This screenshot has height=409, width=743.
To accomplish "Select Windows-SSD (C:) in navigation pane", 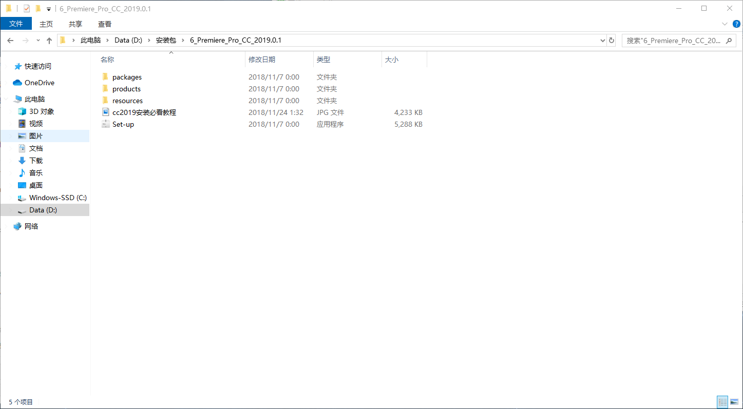I will coord(58,198).
